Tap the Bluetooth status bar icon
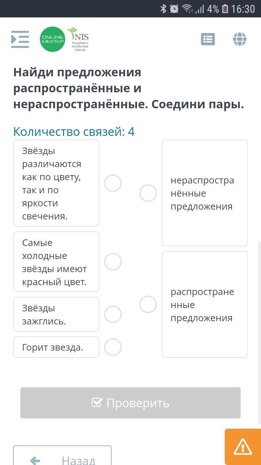 point(163,9)
